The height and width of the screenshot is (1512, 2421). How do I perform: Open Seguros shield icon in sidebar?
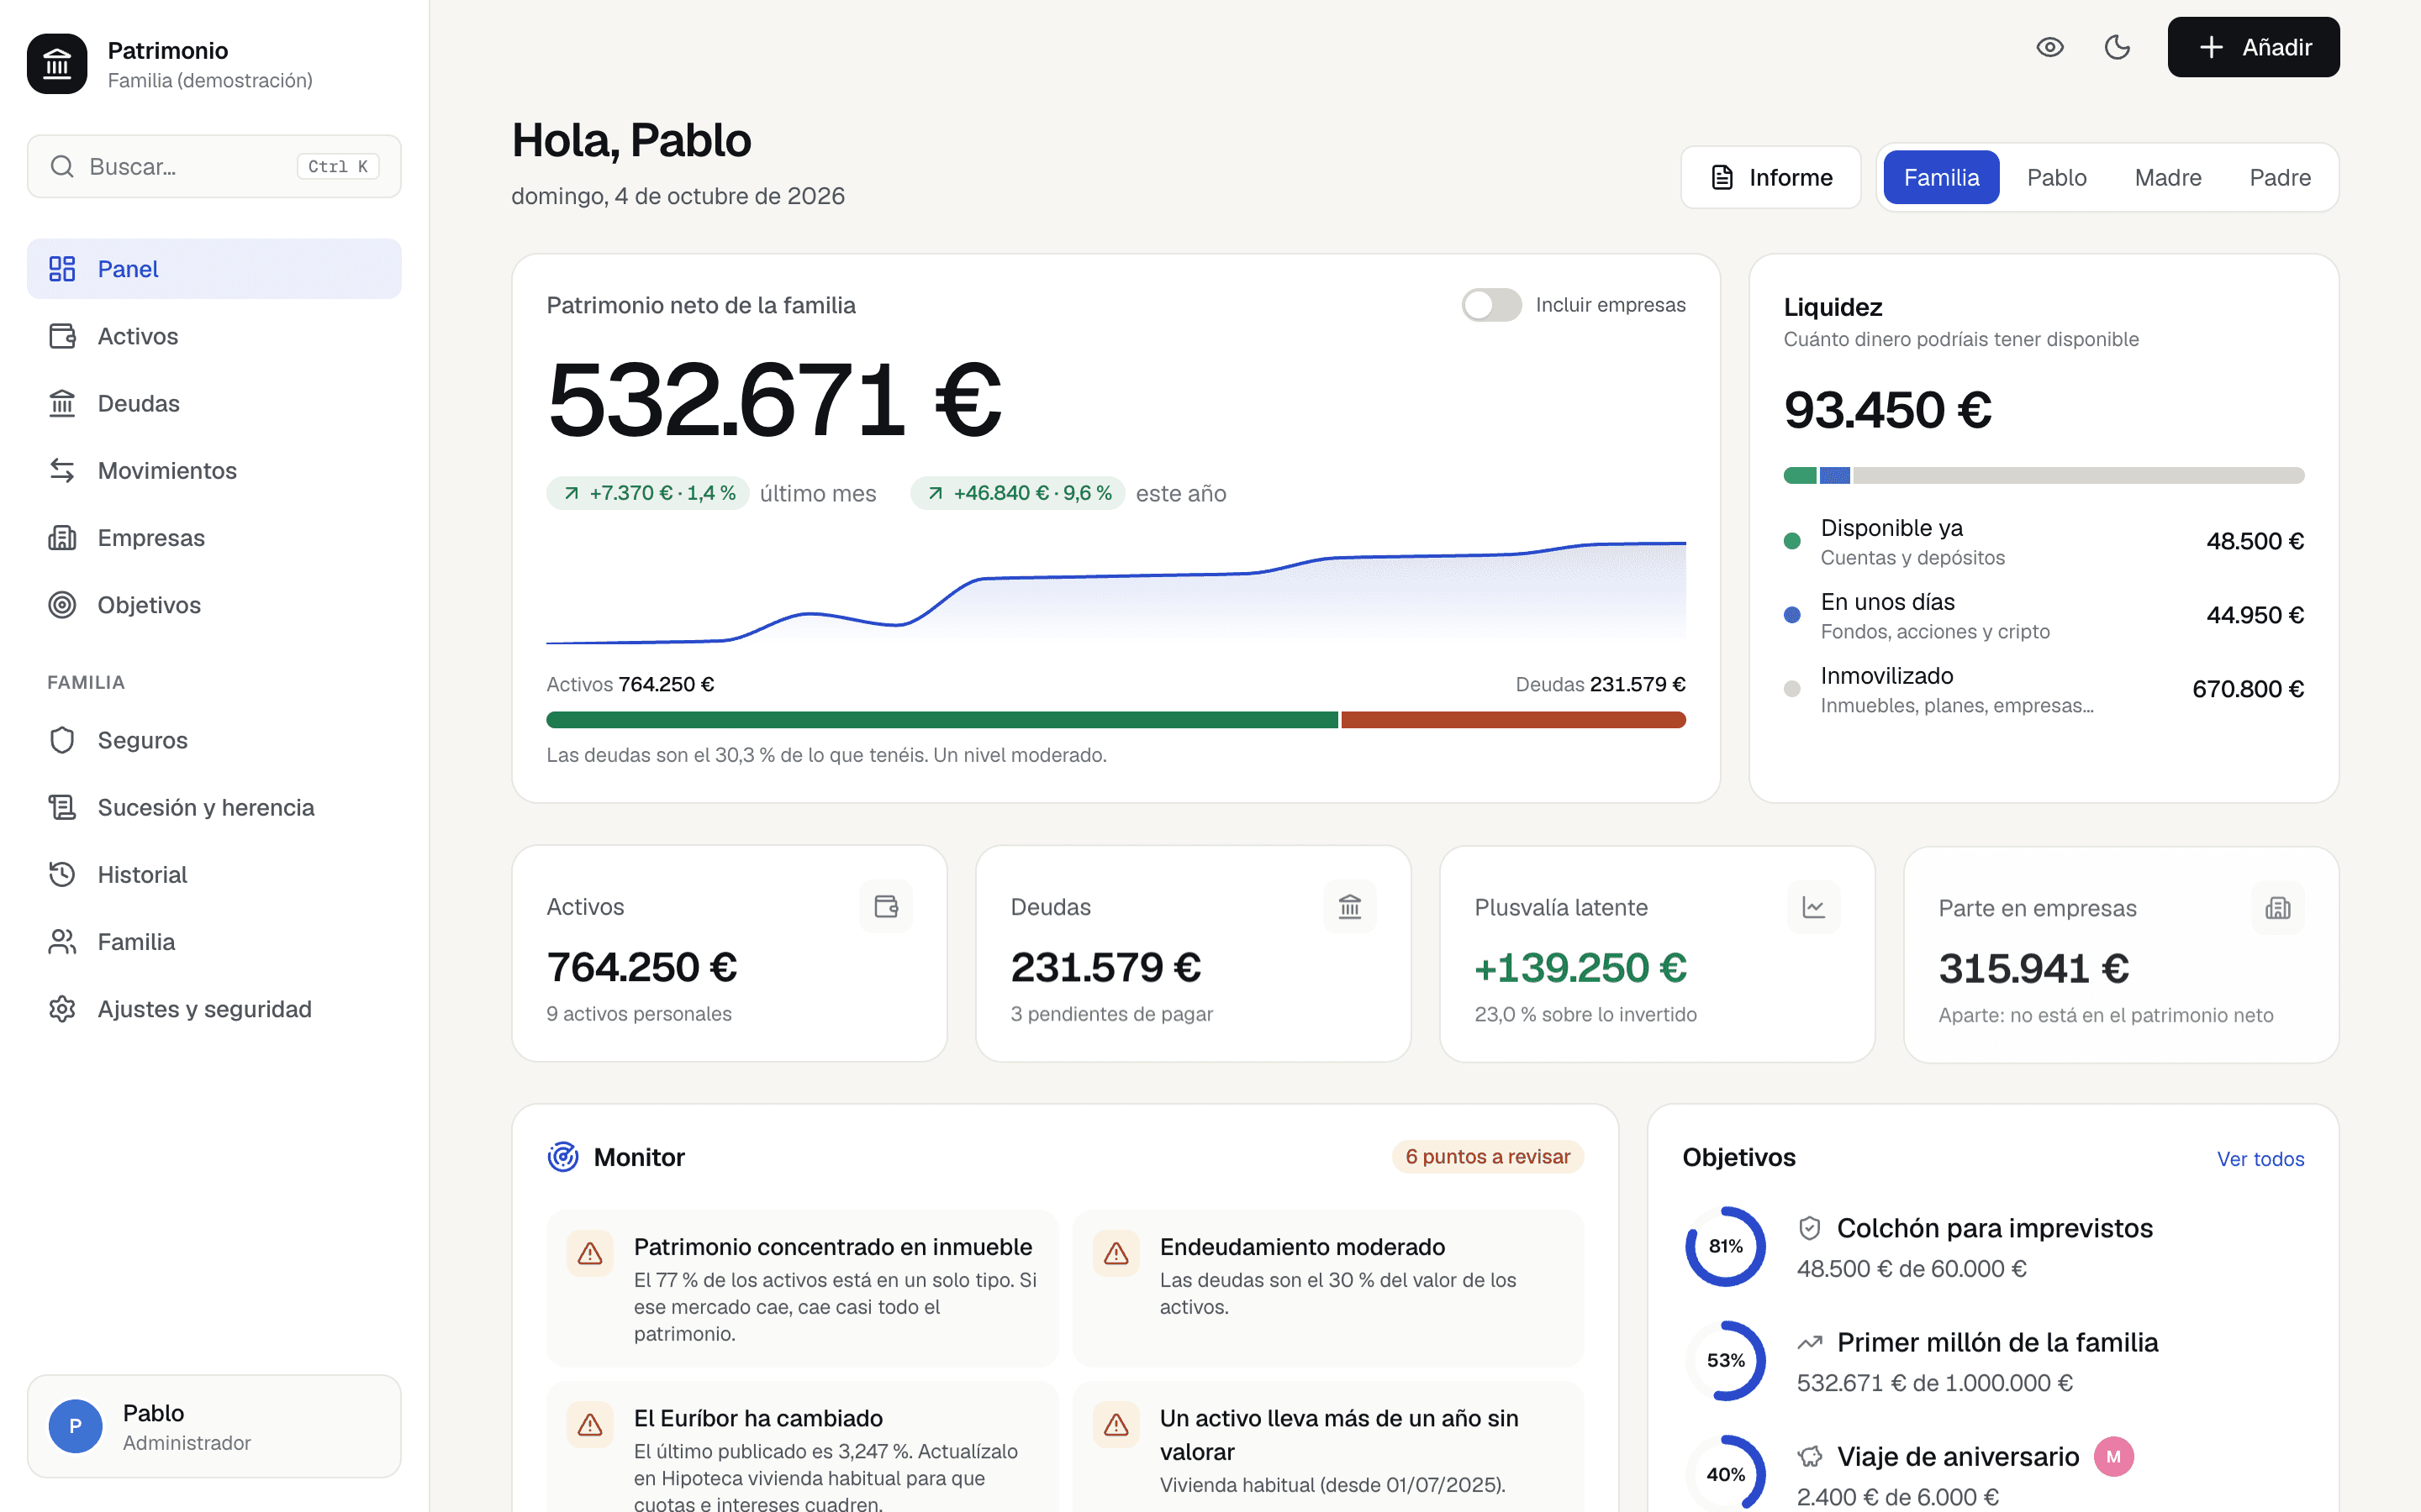click(62, 740)
